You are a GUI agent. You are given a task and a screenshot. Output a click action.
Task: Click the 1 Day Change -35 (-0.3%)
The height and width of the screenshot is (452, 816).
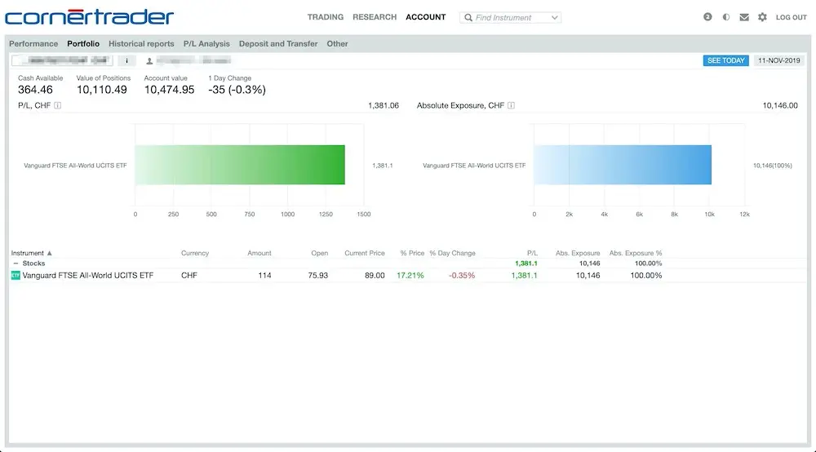237,90
